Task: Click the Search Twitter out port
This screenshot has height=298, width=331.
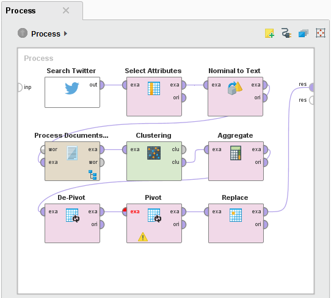Action: coord(102,85)
